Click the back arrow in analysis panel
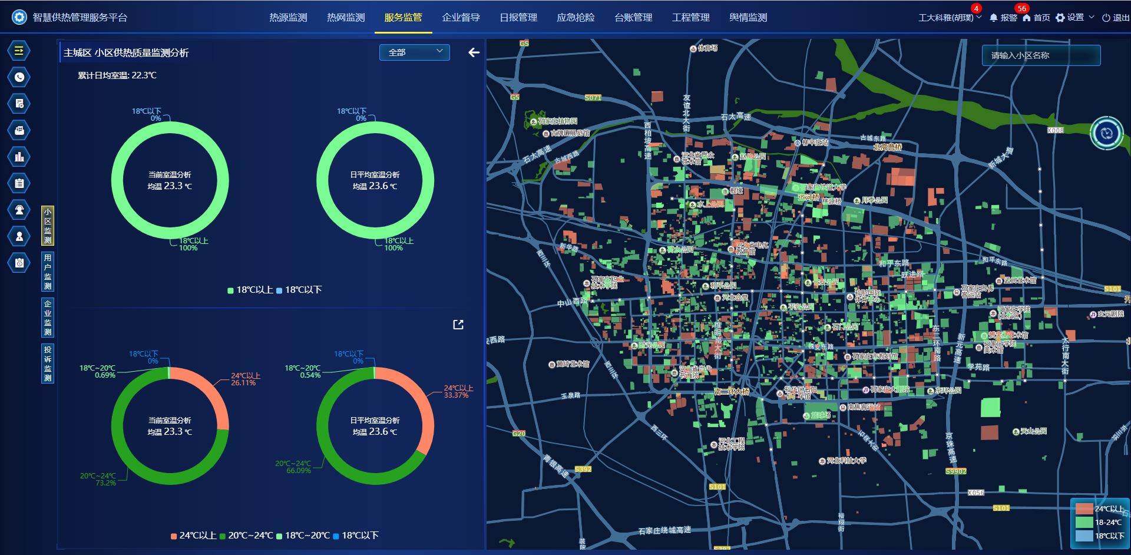This screenshot has height=555, width=1131. [x=474, y=52]
